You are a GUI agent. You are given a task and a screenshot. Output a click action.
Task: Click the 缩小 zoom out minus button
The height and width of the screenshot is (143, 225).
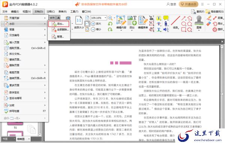(96, 29)
